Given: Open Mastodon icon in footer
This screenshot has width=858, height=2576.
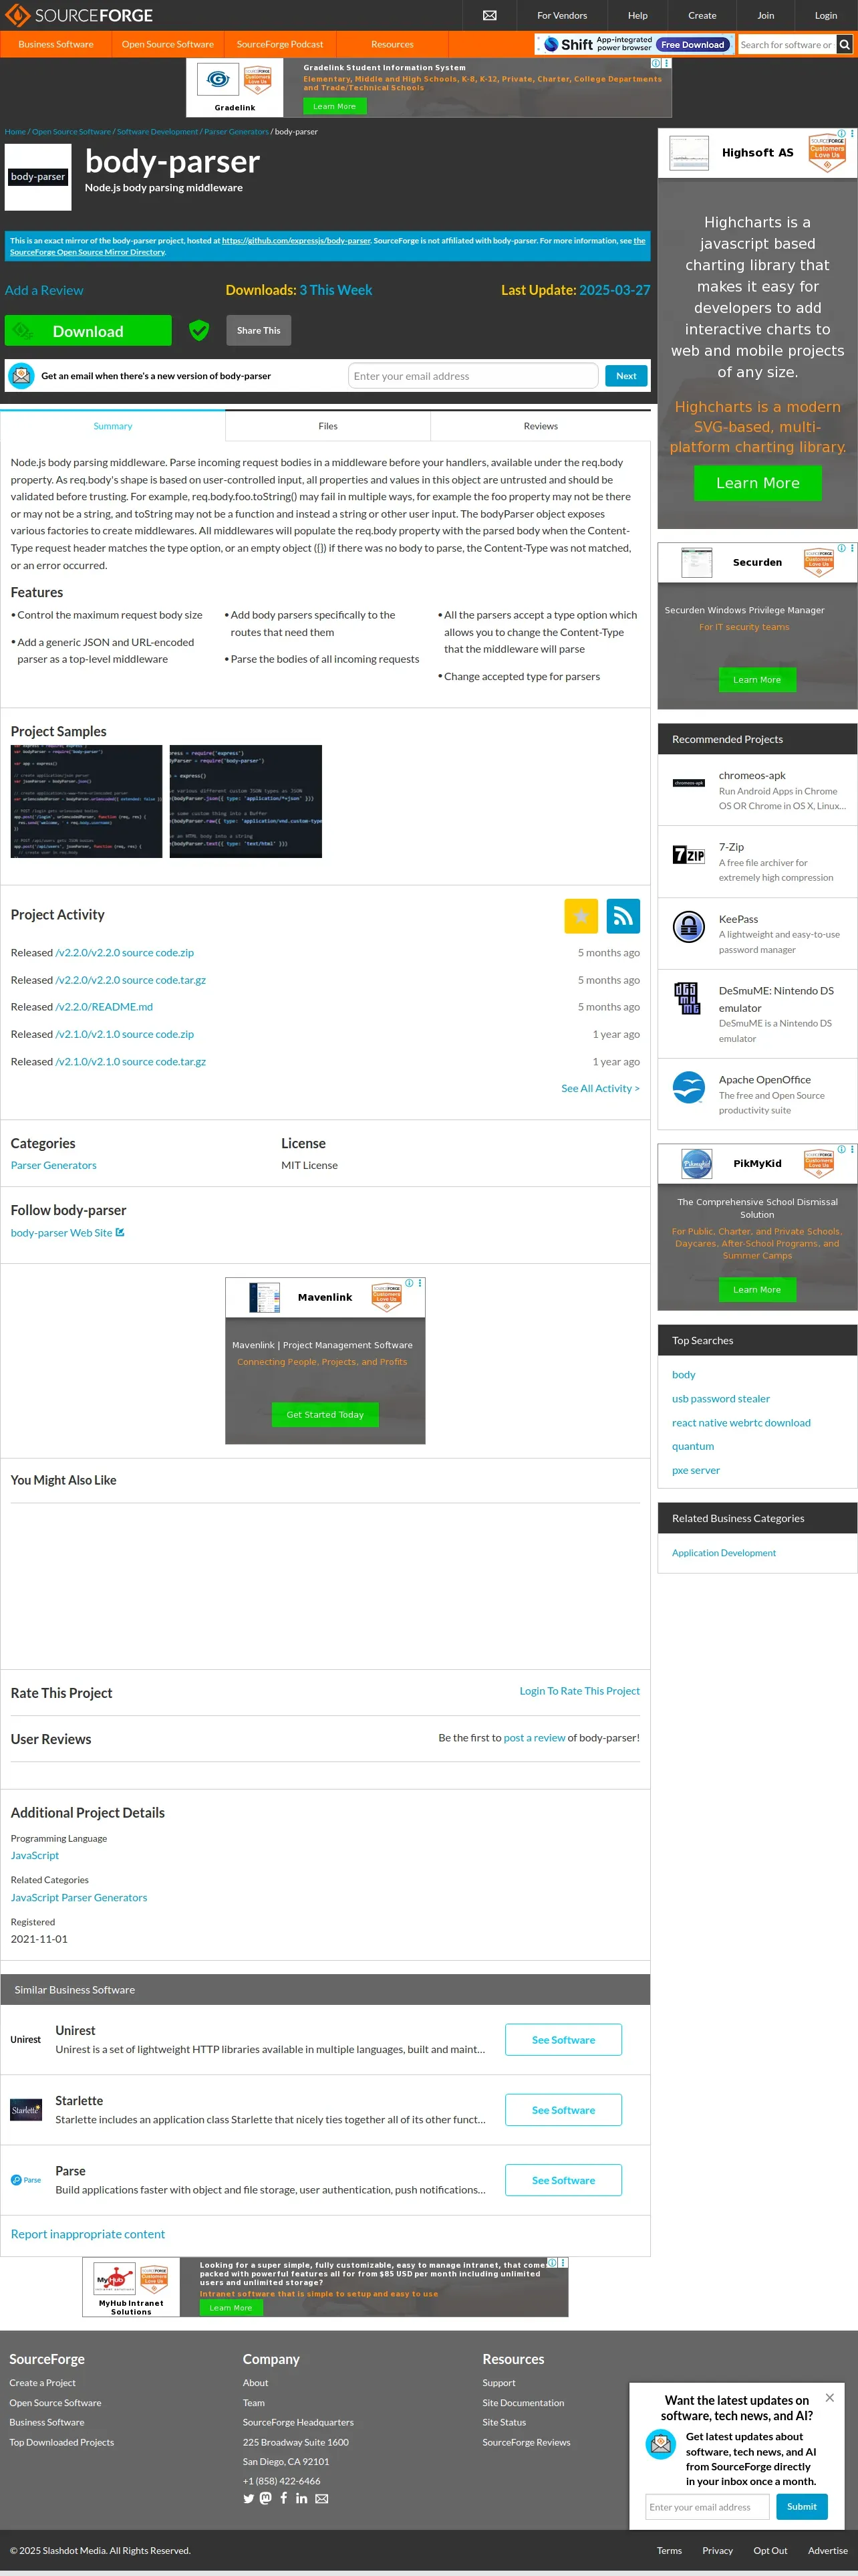Looking at the screenshot, I should coord(266,2498).
